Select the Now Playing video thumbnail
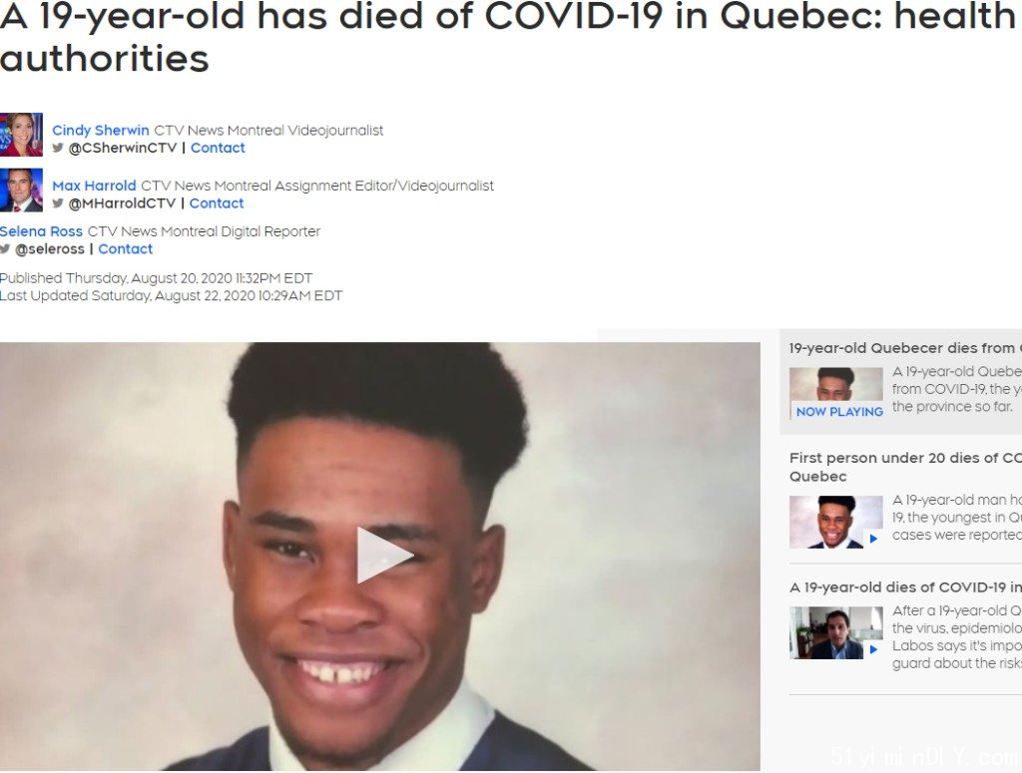The width and height of the screenshot is (1022, 773). (836, 393)
